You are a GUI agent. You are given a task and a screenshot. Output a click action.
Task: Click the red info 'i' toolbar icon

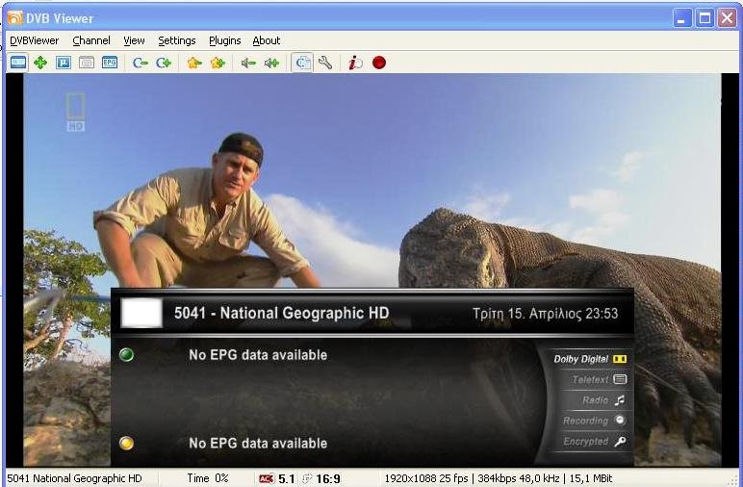(355, 63)
